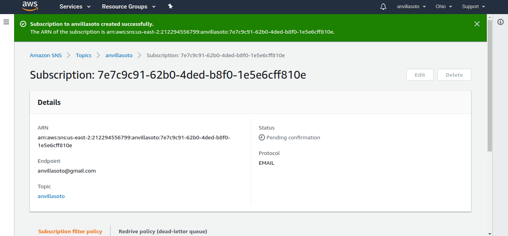Click scrollbar up arrow
The width and height of the screenshot is (508, 236).
(x=490, y=17)
